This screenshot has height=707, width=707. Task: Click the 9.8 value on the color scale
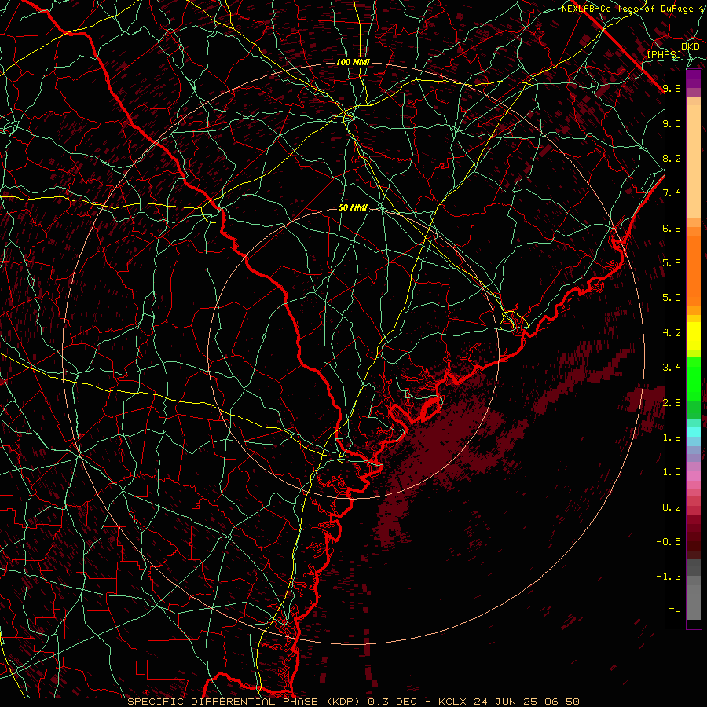point(672,89)
